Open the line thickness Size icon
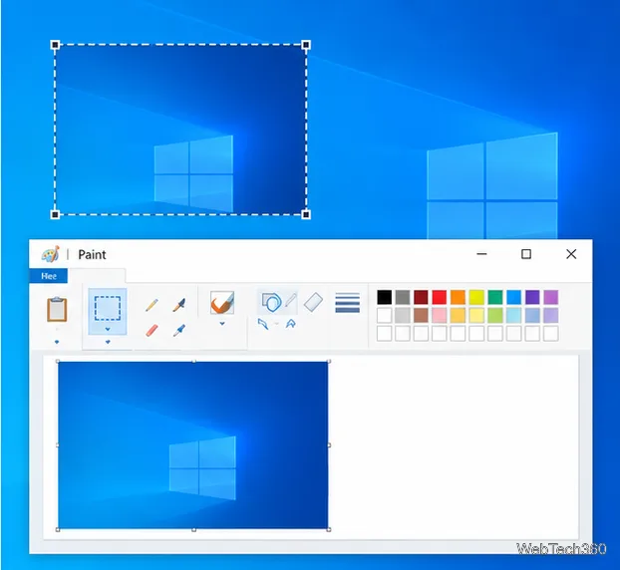620x570 pixels. pos(347,303)
